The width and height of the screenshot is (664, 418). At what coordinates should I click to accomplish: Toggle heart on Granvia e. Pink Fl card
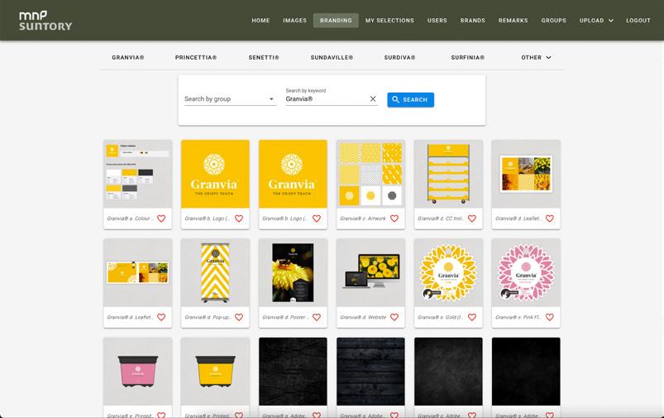[x=550, y=317]
